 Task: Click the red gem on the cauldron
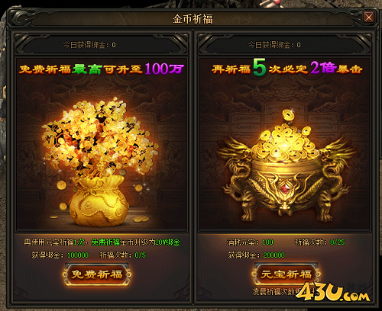pyautogui.click(x=286, y=188)
